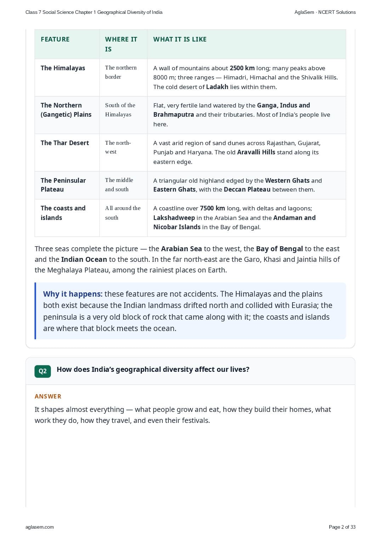Click the bold Bay of Bengal text
The width and height of the screenshot is (381, 540).
coord(279,249)
